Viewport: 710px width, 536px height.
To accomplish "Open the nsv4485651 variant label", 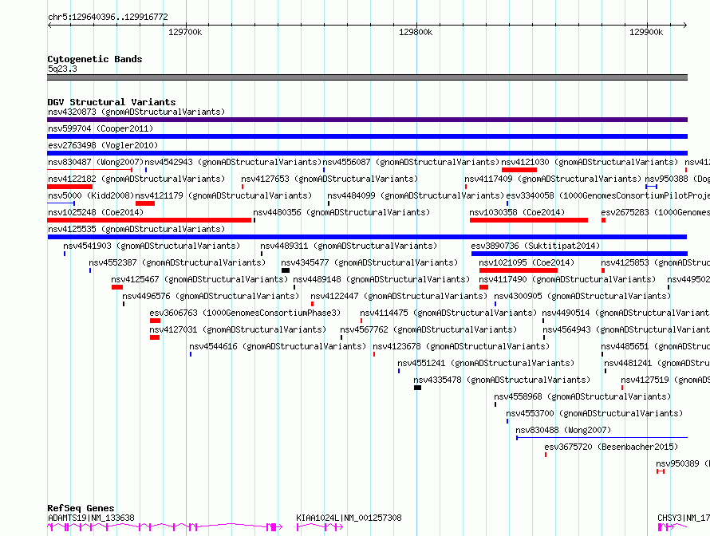I will pyautogui.click(x=655, y=346).
